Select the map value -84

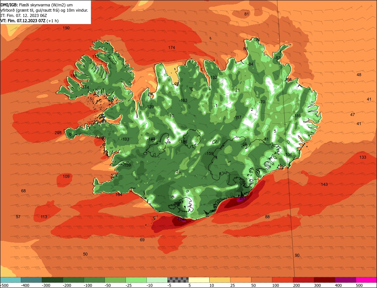point(250,64)
